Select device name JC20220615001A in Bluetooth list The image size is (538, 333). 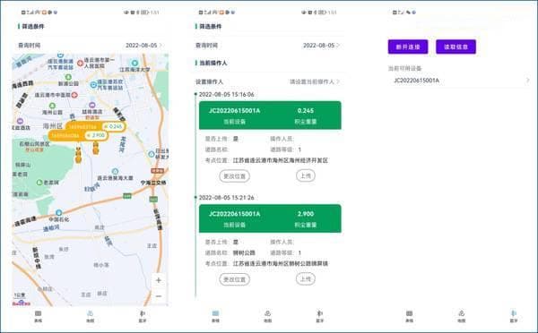pos(416,81)
